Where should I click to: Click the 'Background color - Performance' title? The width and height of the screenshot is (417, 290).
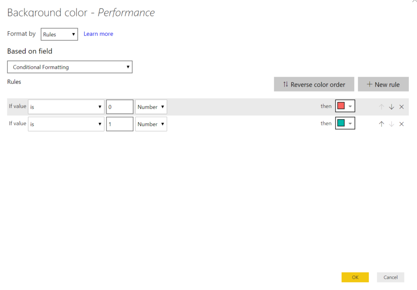(81, 13)
